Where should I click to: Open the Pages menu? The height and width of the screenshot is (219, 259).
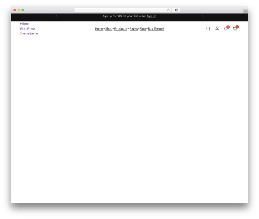click(x=134, y=29)
